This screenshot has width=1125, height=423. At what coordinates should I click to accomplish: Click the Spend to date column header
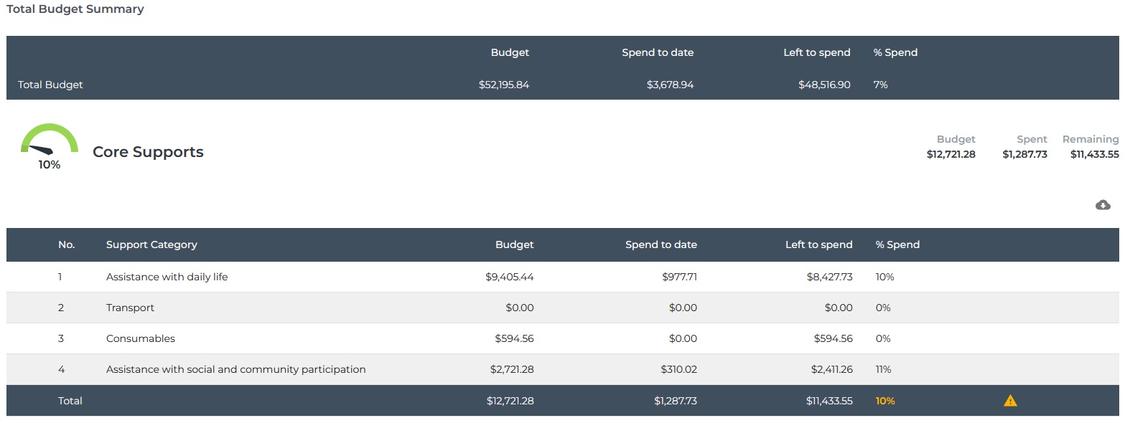(x=660, y=244)
